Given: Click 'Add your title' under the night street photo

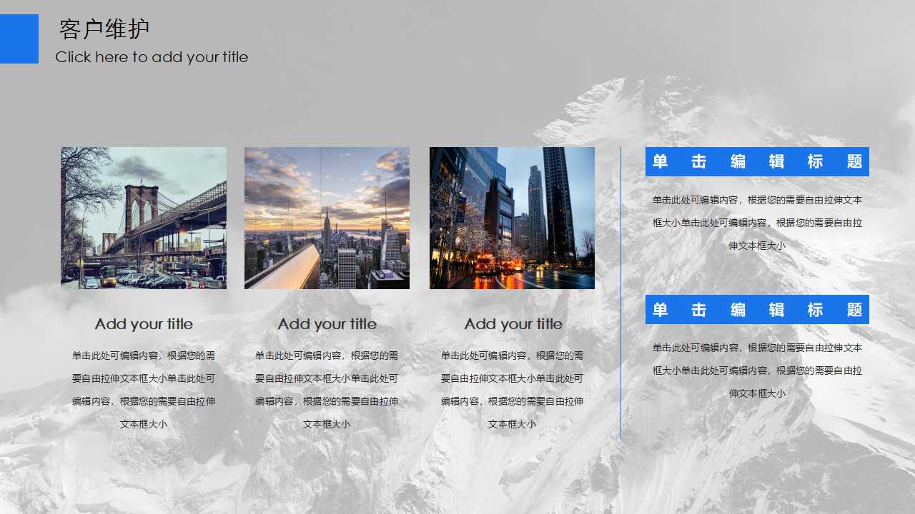Looking at the screenshot, I should click(513, 324).
